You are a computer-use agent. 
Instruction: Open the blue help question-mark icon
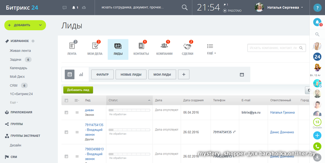pyautogui.click(x=317, y=8)
